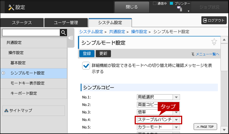Open the No.3 倍率 dropdown
The height and width of the screenshot is (134, 229).
pyautogui.click(x=158, y=112)
